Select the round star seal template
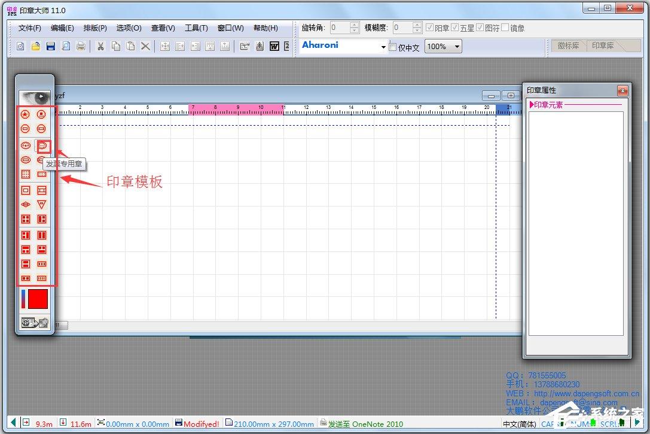 coord(25,114)
